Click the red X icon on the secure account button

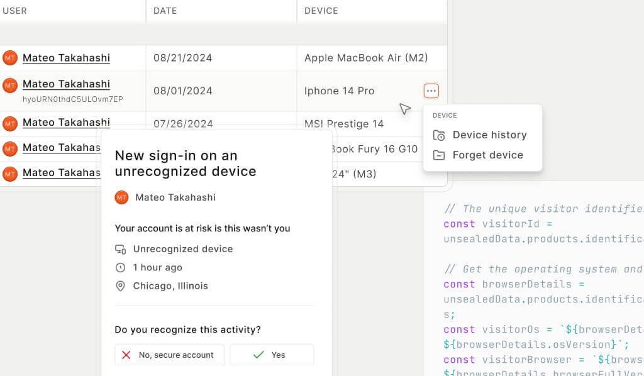(126, 355)
